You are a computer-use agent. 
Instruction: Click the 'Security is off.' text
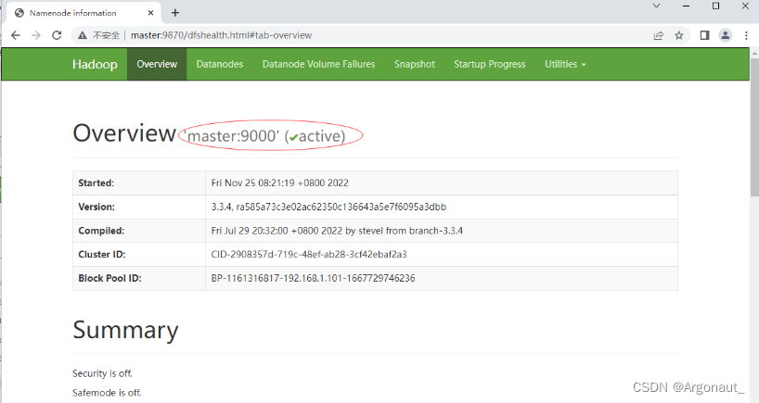click(x=102, y=373)
